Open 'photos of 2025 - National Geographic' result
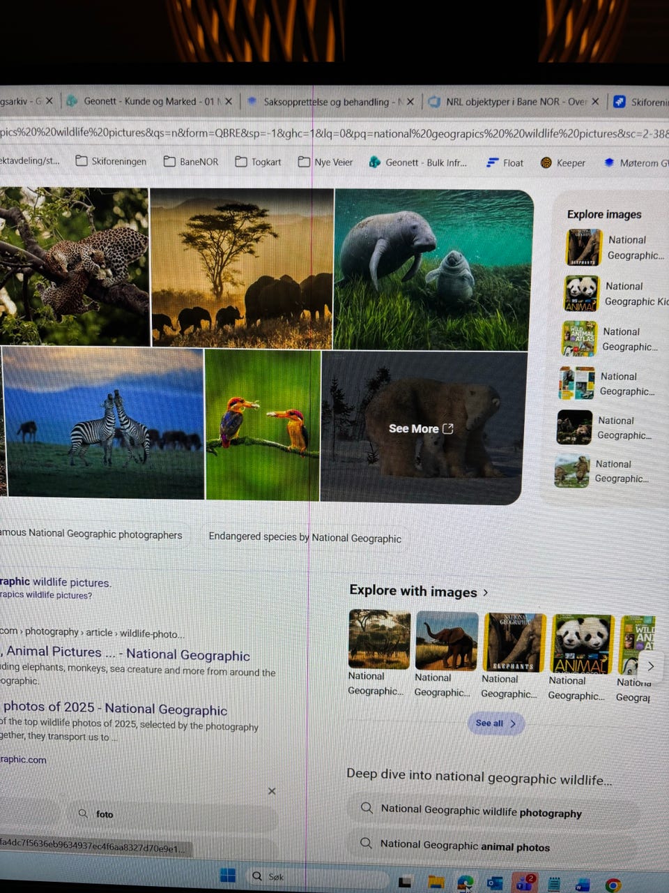Screen dimensions: 669x893 [x=114, y=708]
